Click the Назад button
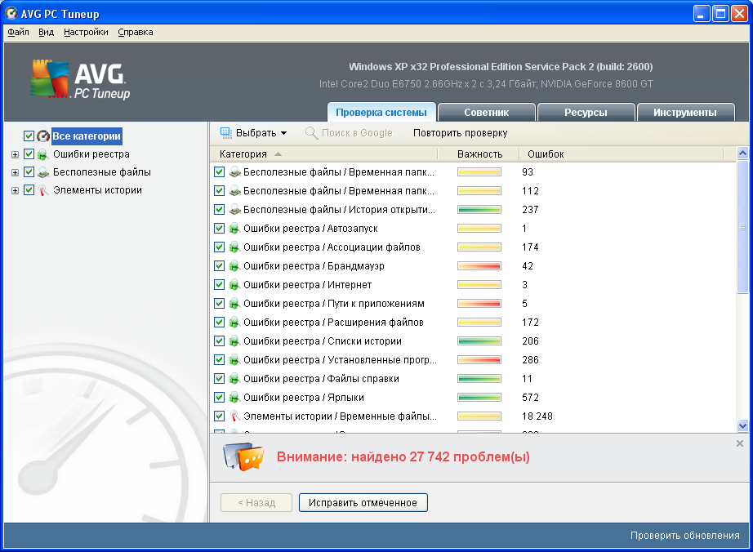753x552 pixels. (256, 502)
